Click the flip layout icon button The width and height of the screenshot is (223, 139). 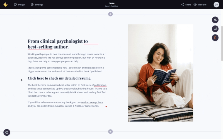[215, 20]
